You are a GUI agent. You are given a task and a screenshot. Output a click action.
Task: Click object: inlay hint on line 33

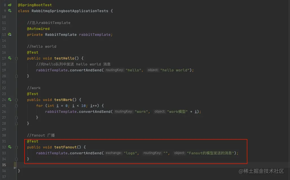[x=179, y=153]
